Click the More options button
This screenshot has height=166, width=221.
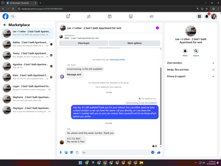pos(134,43)
